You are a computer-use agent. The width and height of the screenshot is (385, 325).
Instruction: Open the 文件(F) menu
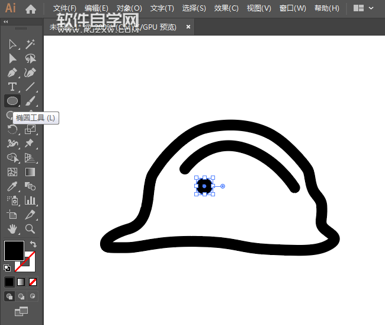65,8
